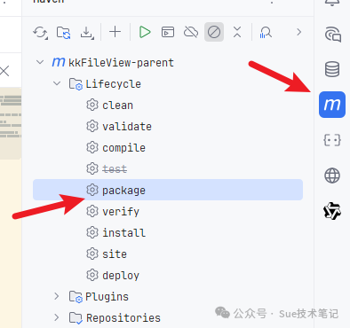Select the clean lifecycle goal

point(117,105)
